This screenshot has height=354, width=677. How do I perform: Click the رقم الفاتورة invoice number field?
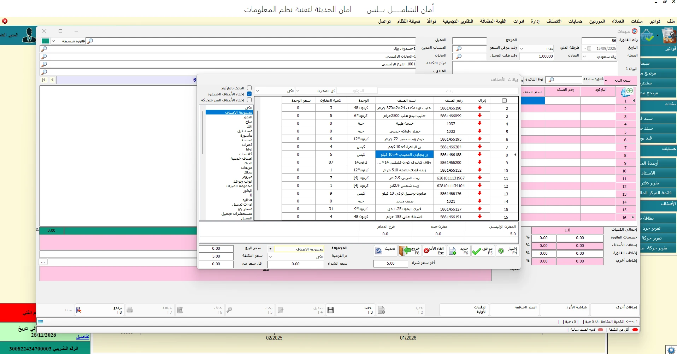[599, 41]
